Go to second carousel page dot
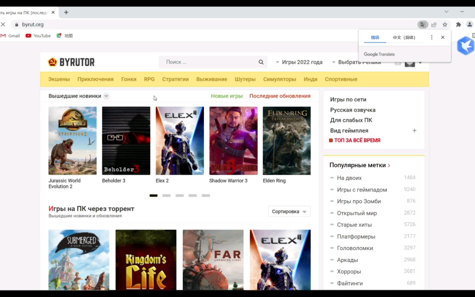The width and height of the screenshot is (475, 297). (167, 196)
